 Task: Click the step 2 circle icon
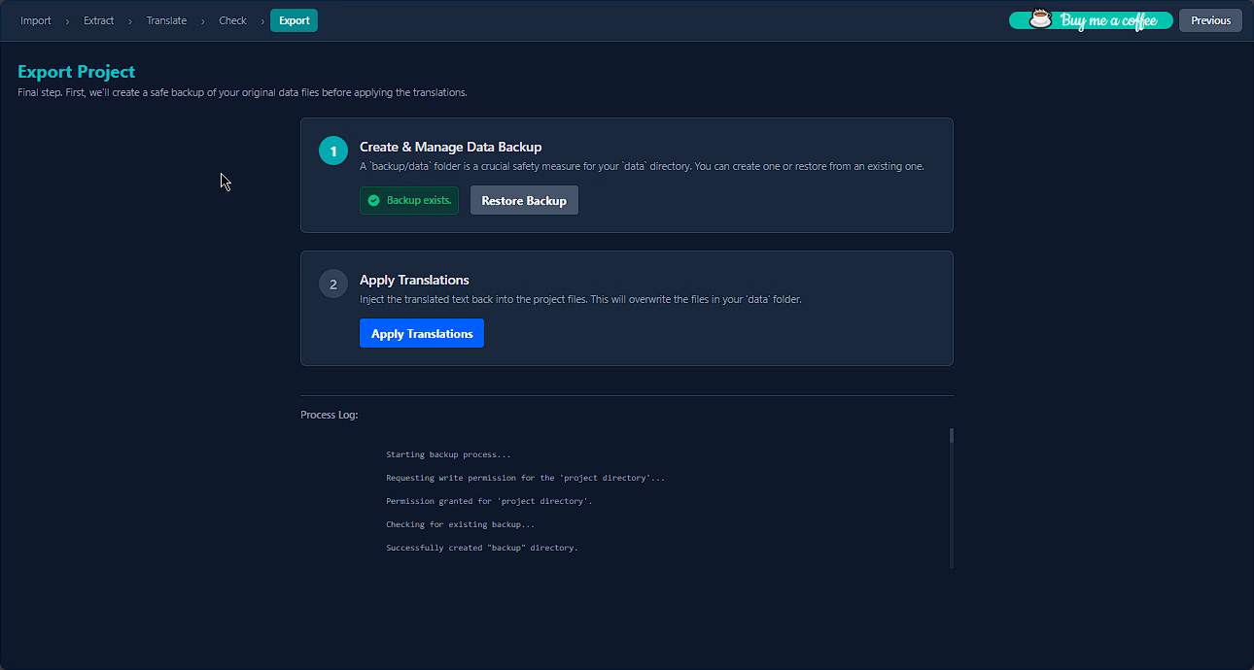pos(333,284)
